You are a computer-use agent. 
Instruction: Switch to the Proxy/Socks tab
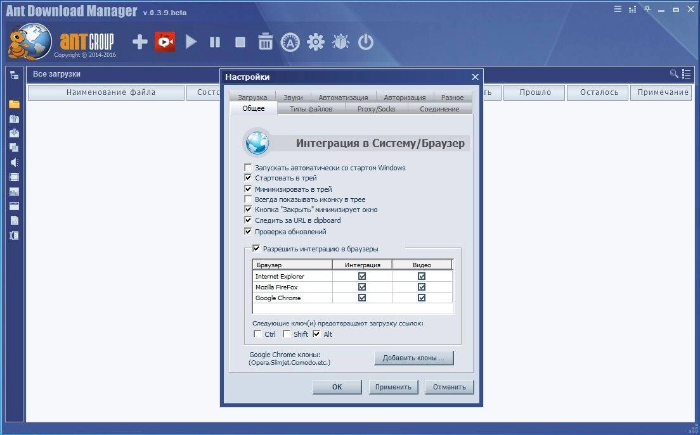[x=377, y=109]
